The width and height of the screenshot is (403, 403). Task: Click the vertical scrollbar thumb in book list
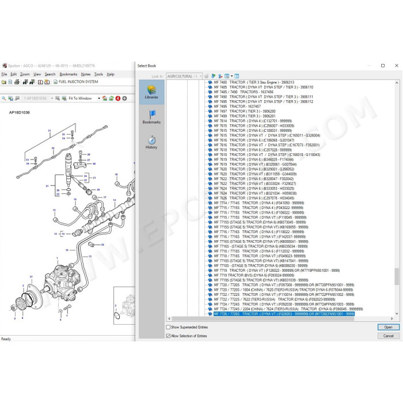(397, 276)
